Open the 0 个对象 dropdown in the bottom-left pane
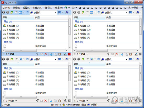Screen dimensions: 144x108 [16, 101]
